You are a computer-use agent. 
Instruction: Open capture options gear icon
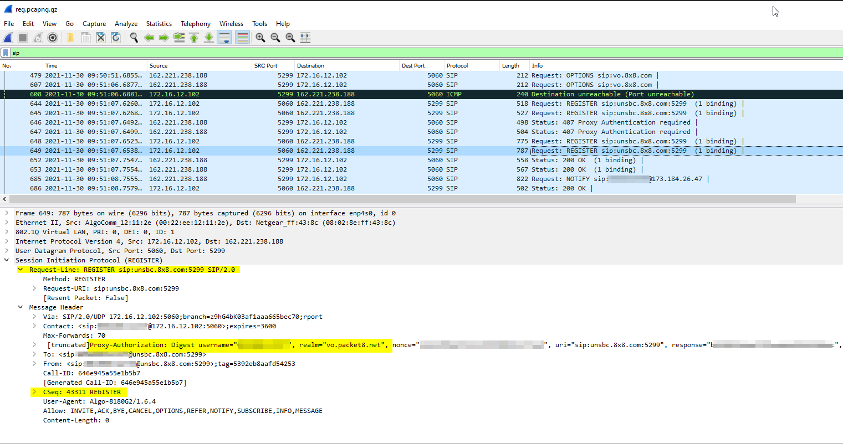[53, 38]
